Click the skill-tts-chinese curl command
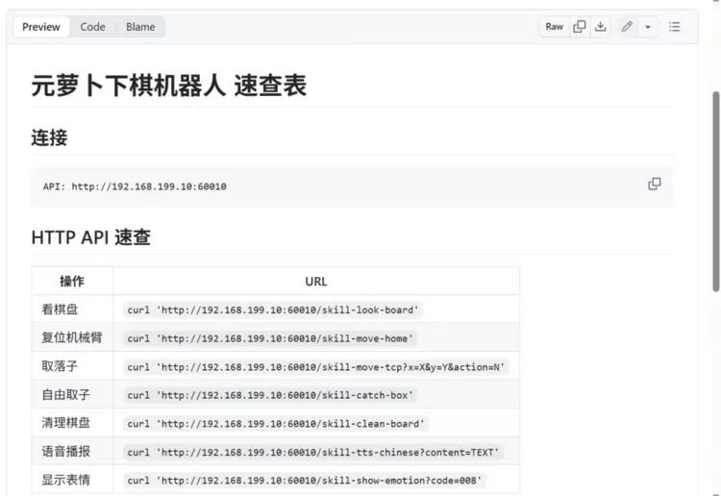This screenshot has width=721, height=496. point(313,453)
